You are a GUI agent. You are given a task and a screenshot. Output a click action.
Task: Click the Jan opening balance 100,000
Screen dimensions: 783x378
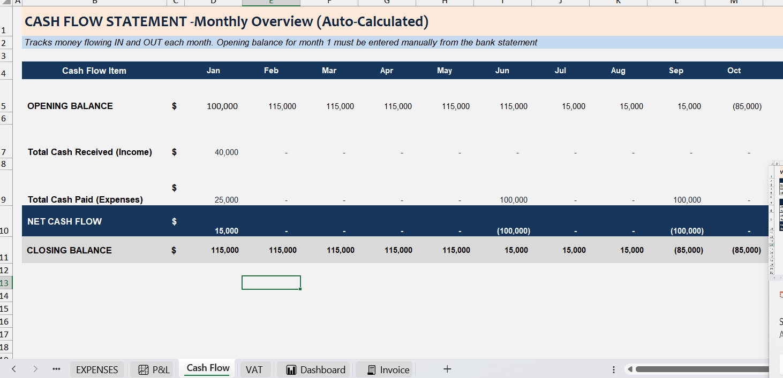(x=222, y=106)
